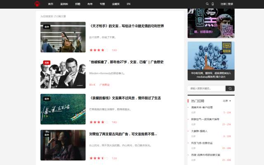The image size is (264, 165).
Task: Click 注册 register link
Action: [223, 4]
